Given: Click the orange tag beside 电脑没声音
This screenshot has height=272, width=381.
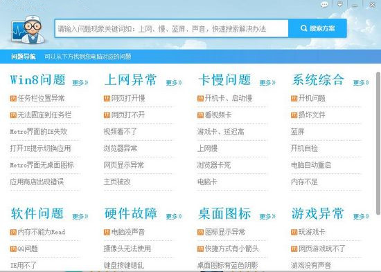Looking at the screenshot, I should pos(107,232).
